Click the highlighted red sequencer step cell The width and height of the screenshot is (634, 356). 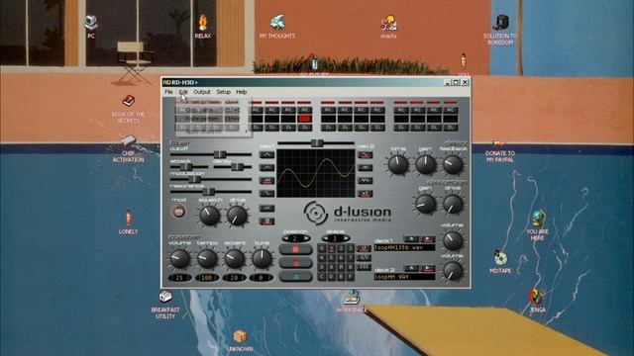[304, 119]
